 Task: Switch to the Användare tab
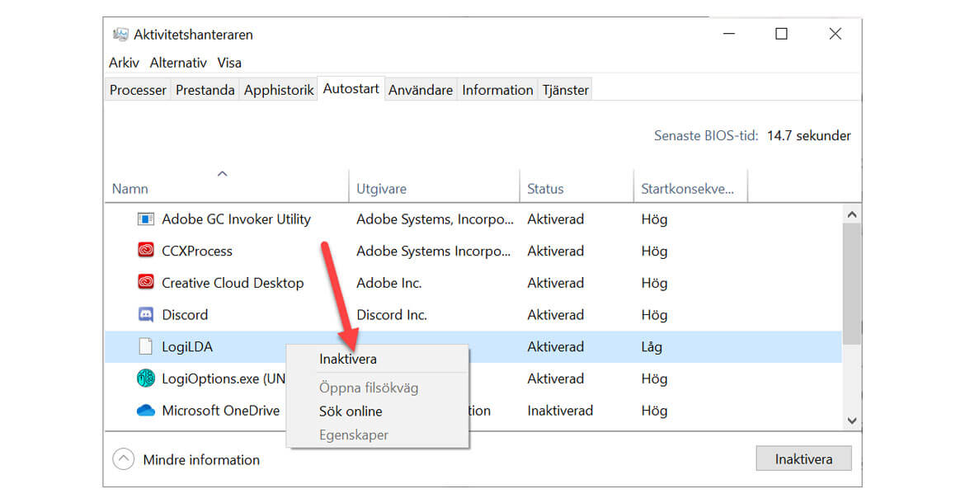[x=421, y=90]
